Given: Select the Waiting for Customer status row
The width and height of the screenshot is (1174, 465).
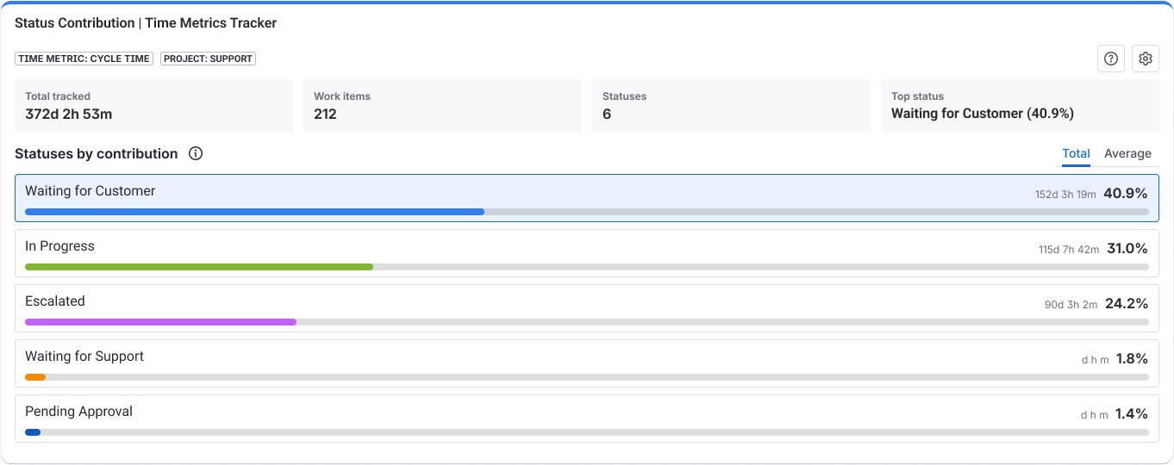Looking at the screenshot, I should [587, 198].
